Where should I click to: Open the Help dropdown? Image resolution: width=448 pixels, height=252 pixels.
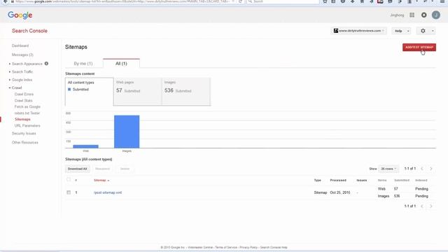(x=401, y=31)
